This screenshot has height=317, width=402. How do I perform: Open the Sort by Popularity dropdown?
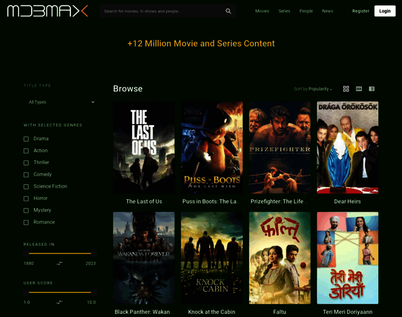coord(313,89)
